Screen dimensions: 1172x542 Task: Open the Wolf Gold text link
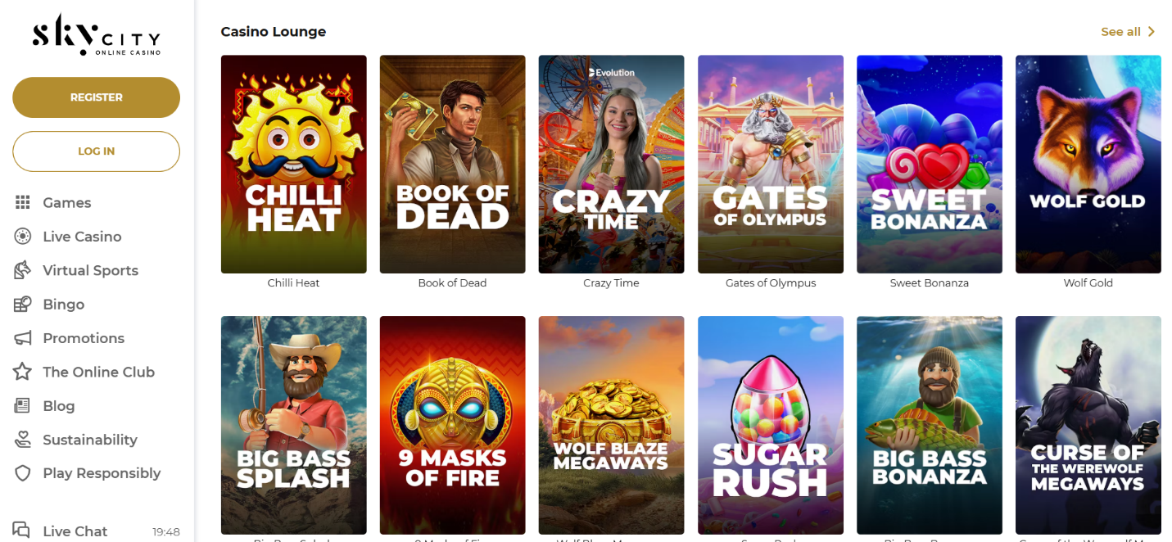[1088, 283]
